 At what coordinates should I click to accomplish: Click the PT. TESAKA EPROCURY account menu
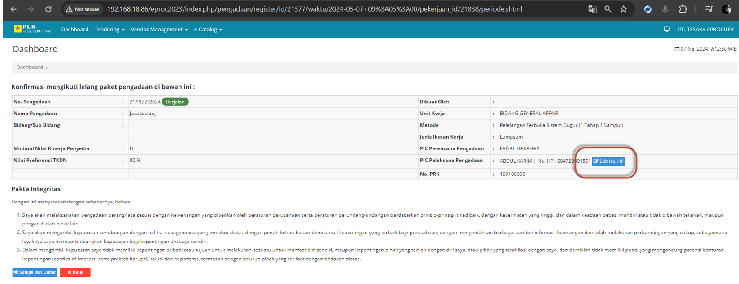pos(705,30)
